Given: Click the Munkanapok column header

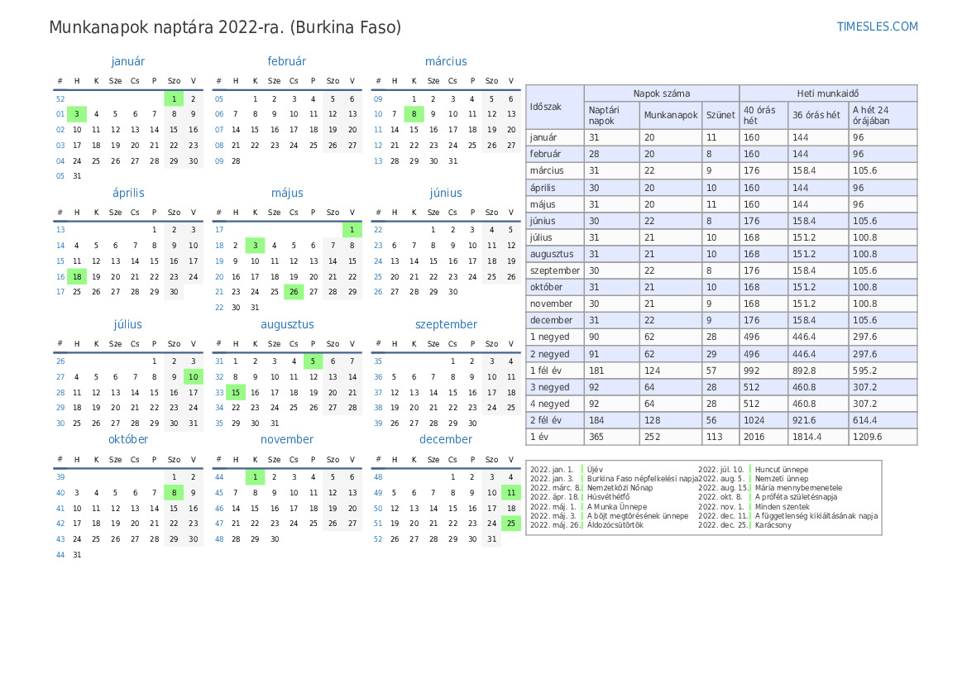Looking at the screenshot, I should pos(671,116).
